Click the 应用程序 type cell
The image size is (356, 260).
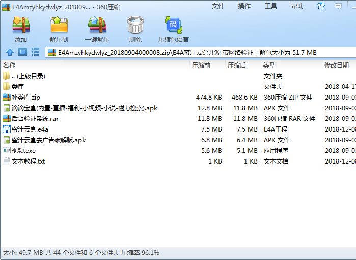tap(276, 150)
